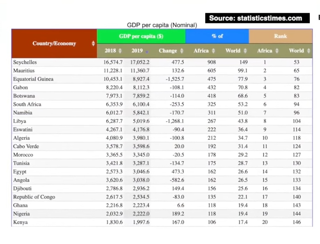Viewport: 320px width, 244px height.
Task: Select the Seychelles row name
Action: click(x=25, y=62)
